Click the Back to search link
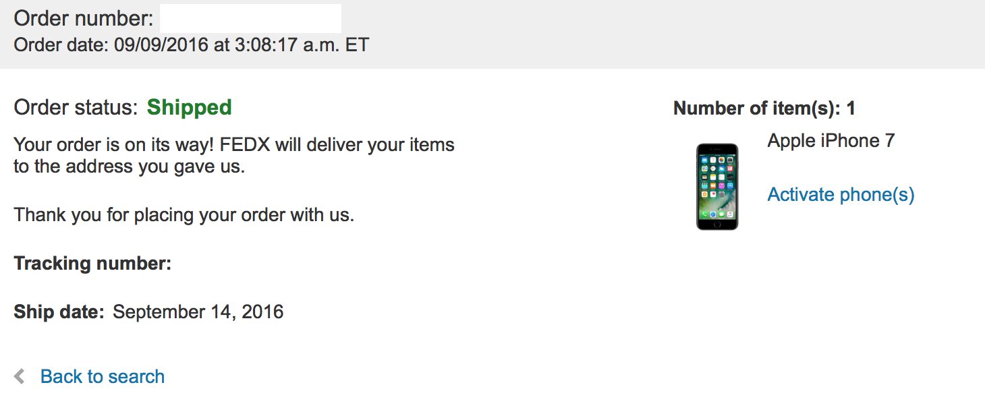Image resolution: width=985 pixels, height=414 pixels. [102, 376]
